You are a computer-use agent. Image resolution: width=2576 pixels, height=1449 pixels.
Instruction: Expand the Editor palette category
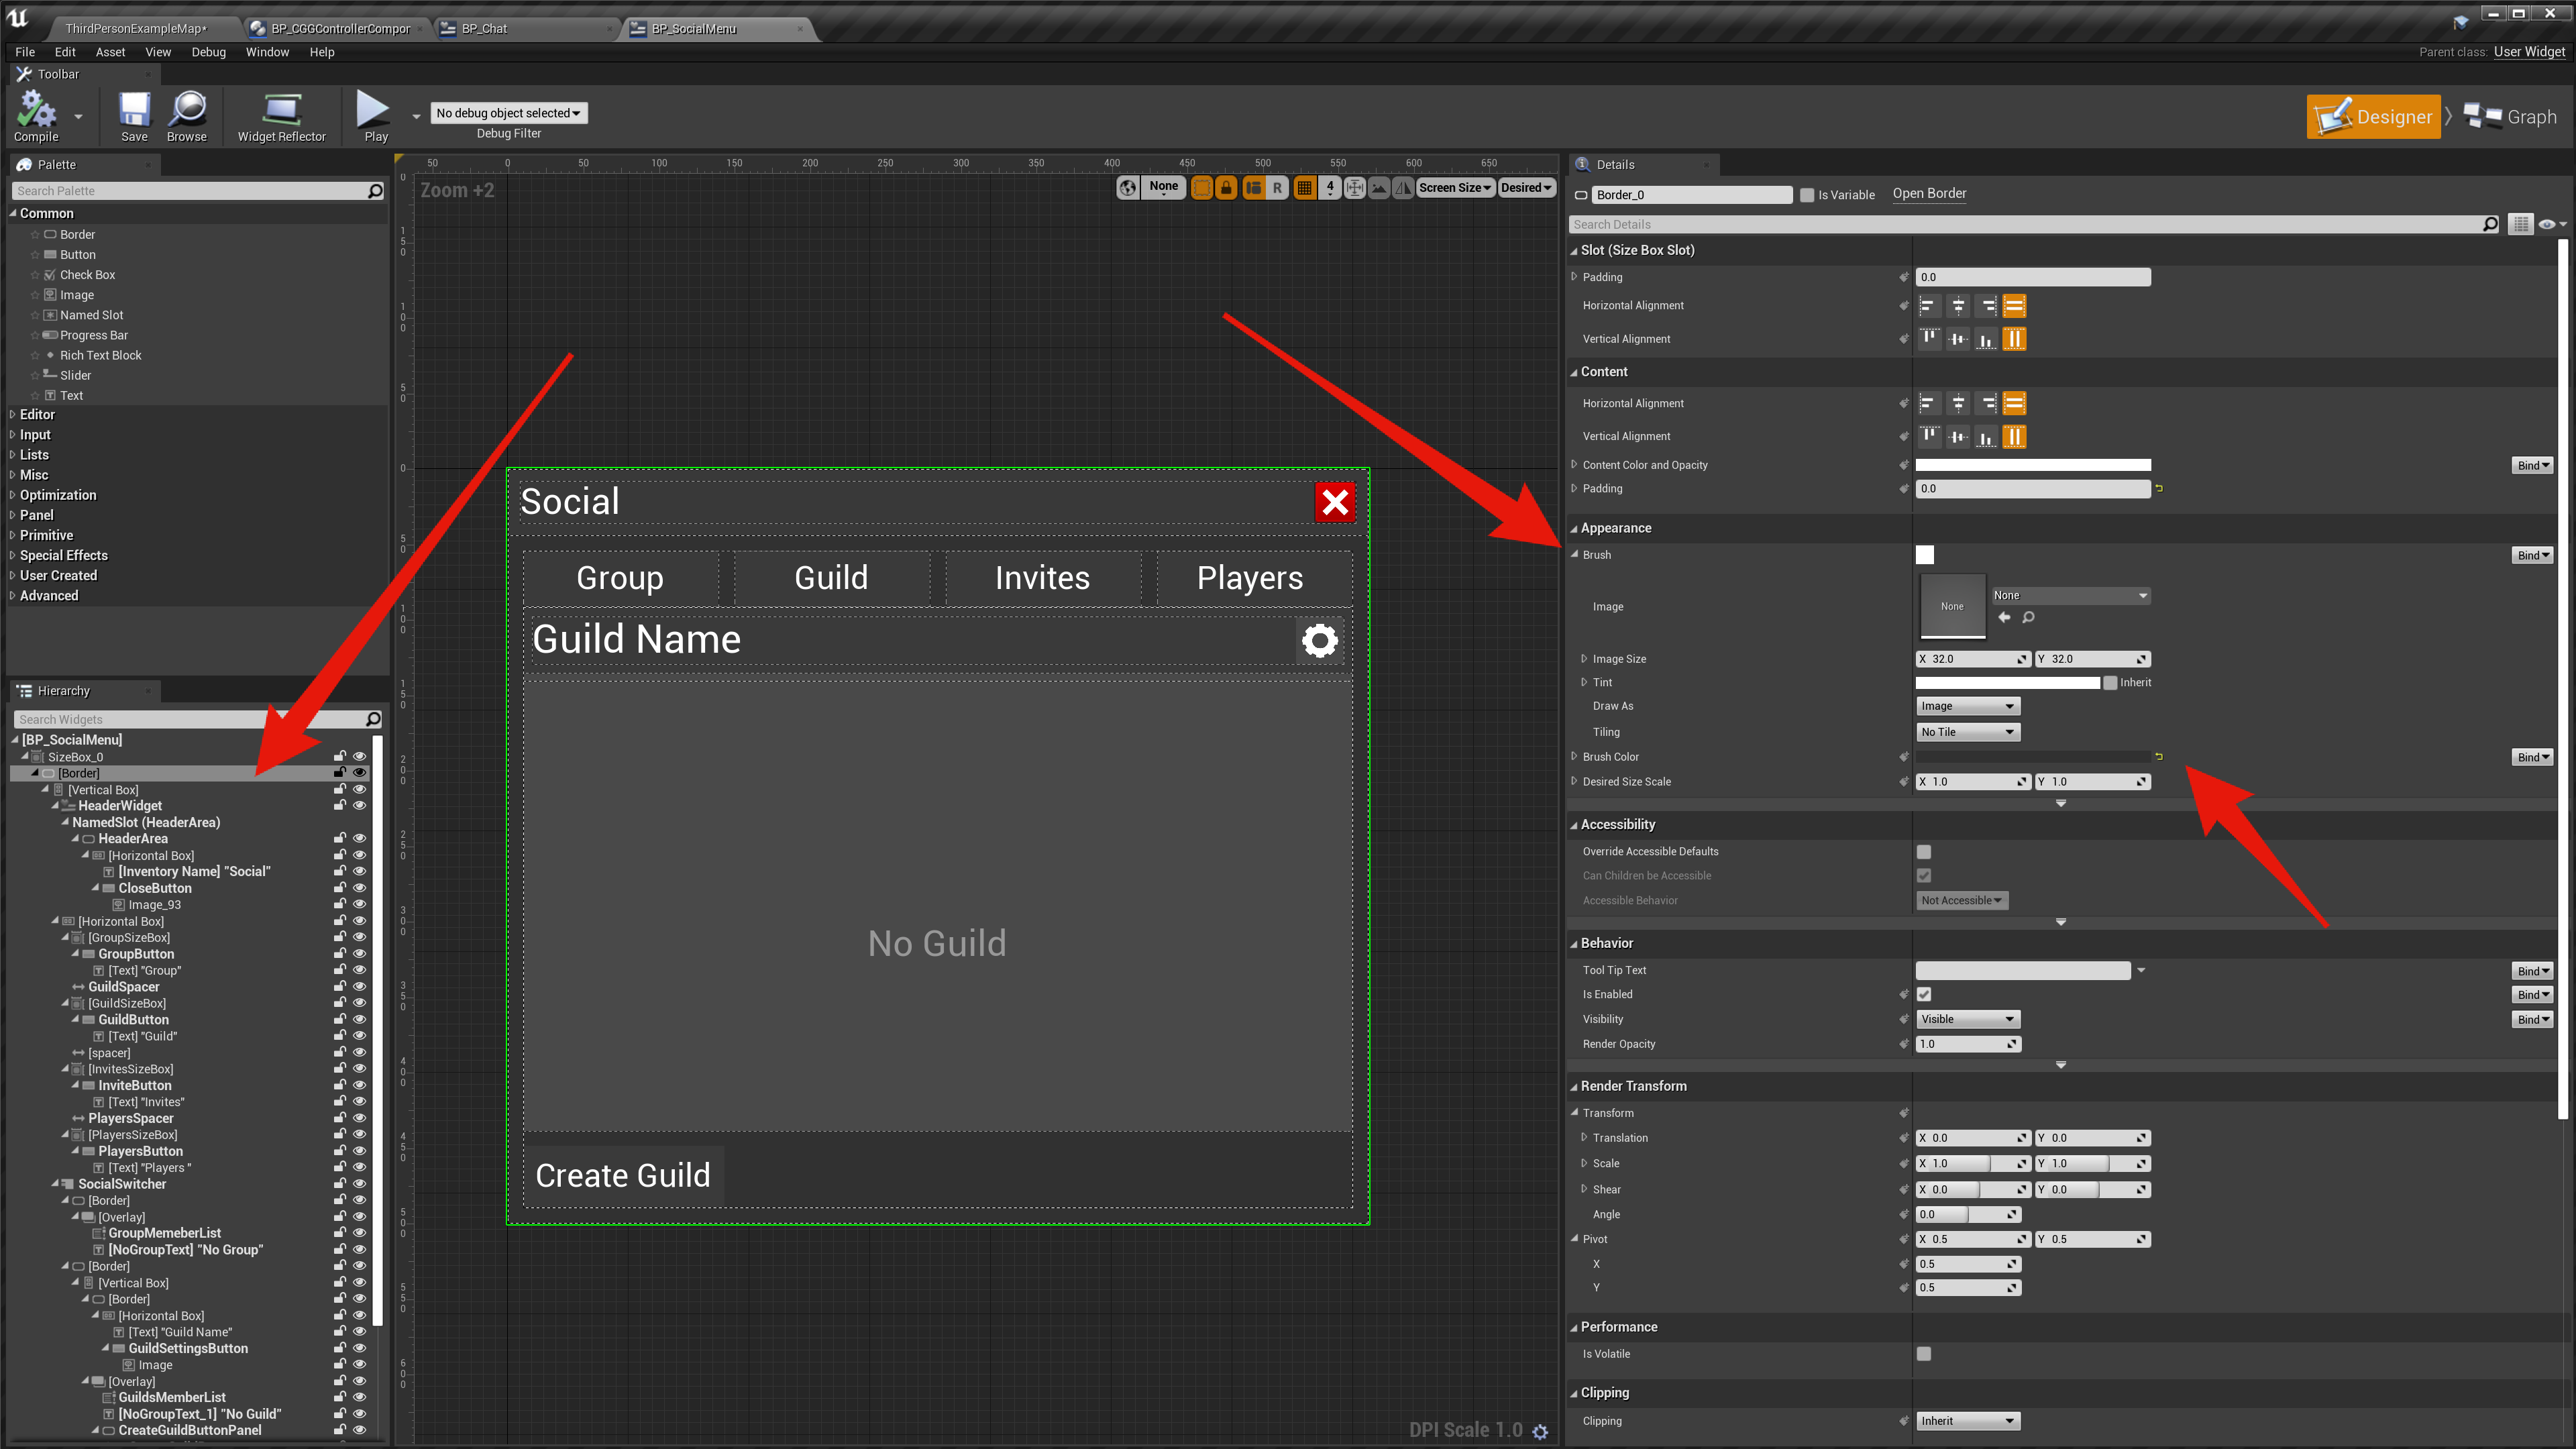pyautogui.click(x=37, y=414)
